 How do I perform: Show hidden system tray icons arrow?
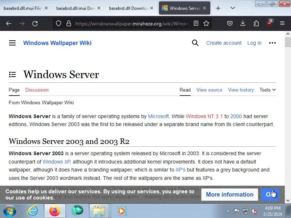228,211
